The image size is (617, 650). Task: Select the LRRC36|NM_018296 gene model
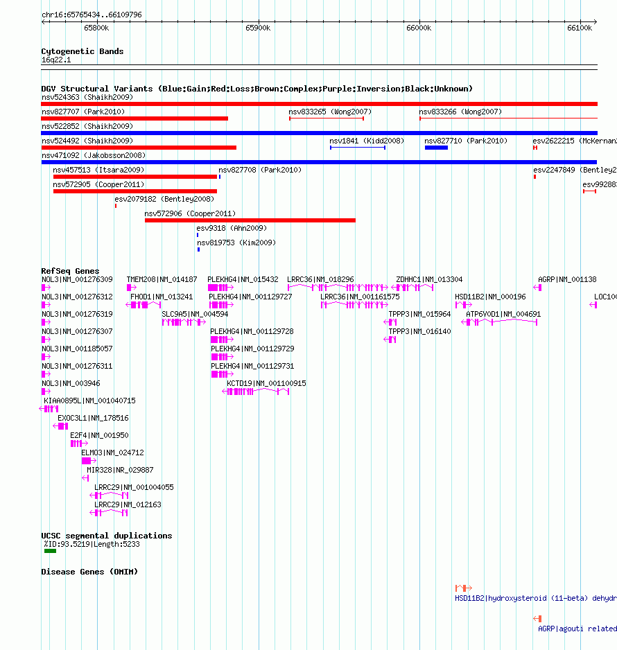click(338, 288)
